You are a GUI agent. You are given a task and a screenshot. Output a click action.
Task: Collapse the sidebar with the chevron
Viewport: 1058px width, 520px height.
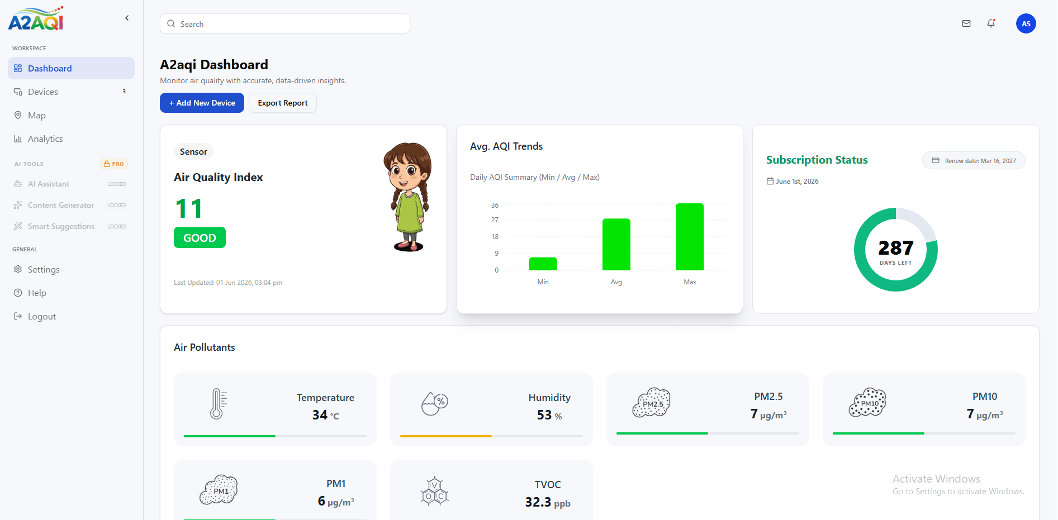click(x=127, y=18)
